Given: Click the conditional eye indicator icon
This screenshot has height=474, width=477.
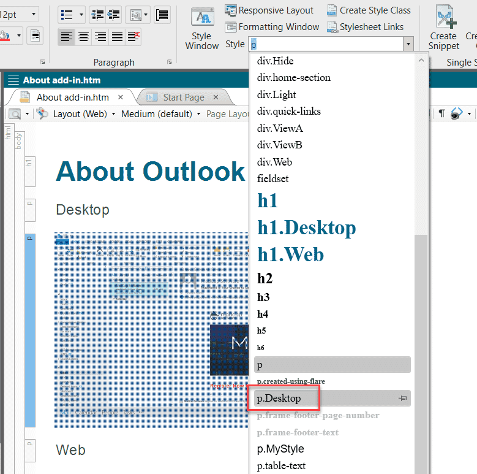Looking at the screenshot, I should [x=456, y=114].
